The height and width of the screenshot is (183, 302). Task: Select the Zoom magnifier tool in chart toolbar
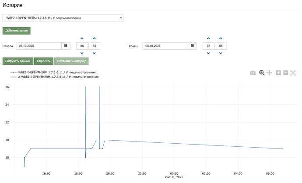261,73
